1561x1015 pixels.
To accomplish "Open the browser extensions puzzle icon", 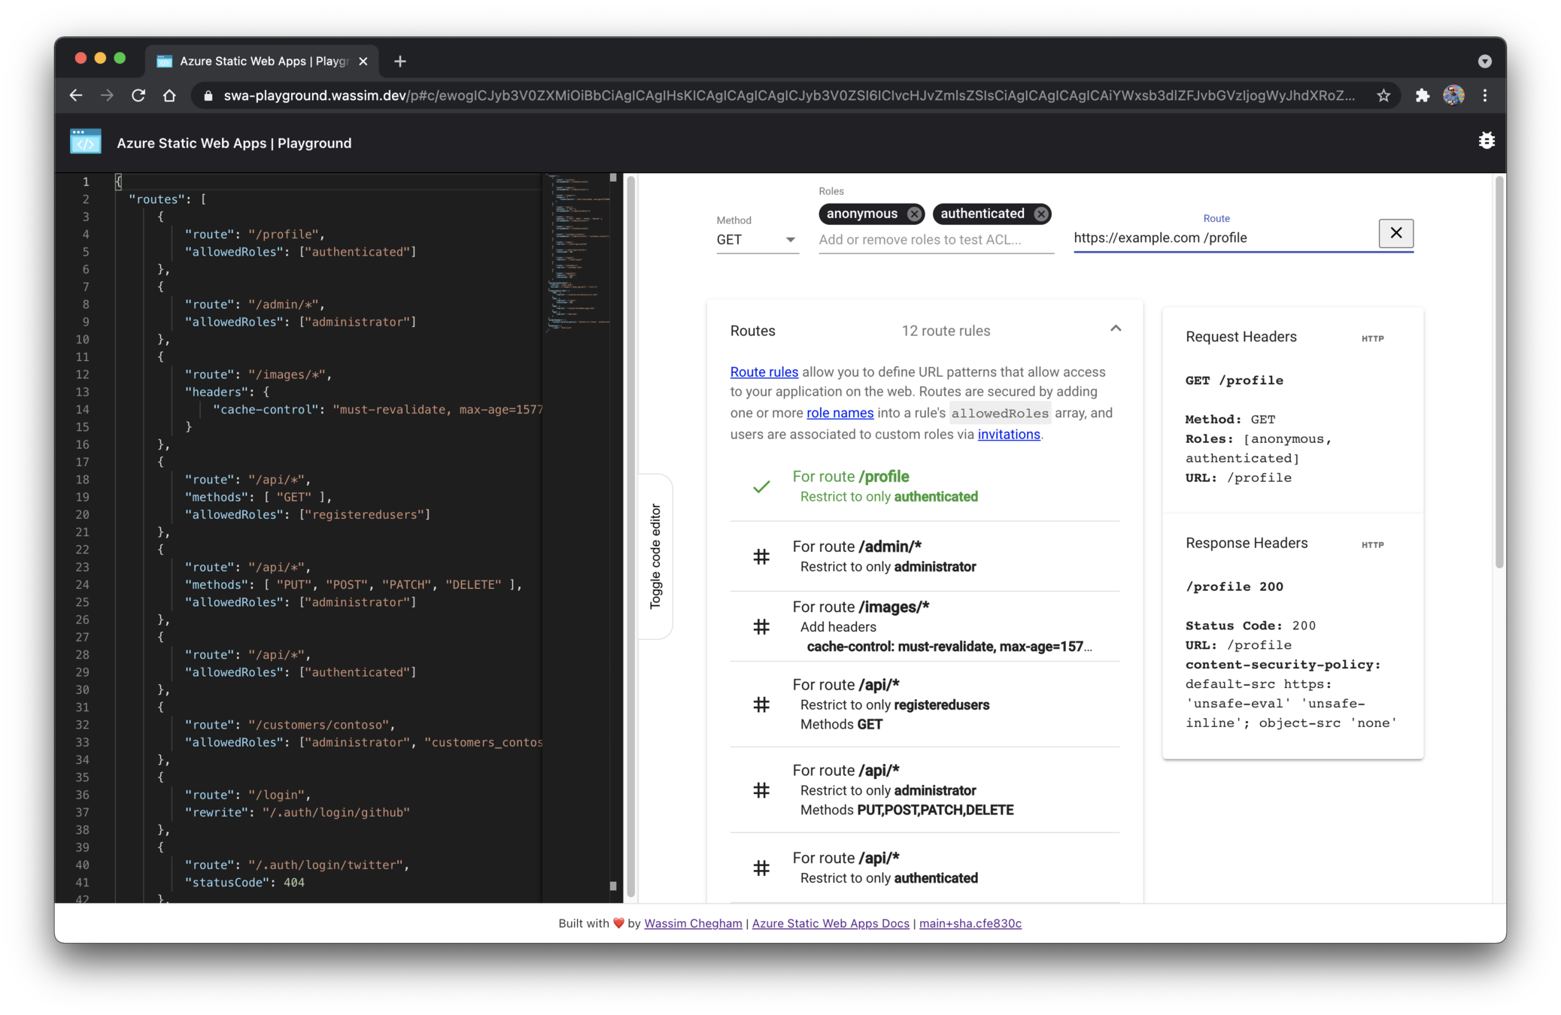I will point(1422,95).
